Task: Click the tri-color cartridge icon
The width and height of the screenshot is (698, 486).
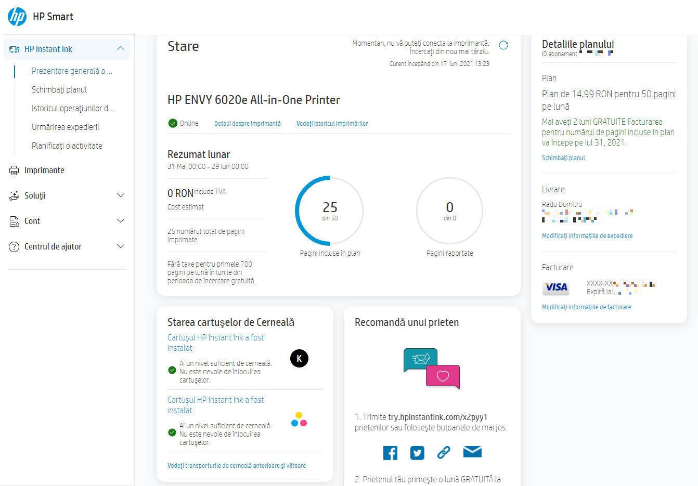Action: coord(299,419)
